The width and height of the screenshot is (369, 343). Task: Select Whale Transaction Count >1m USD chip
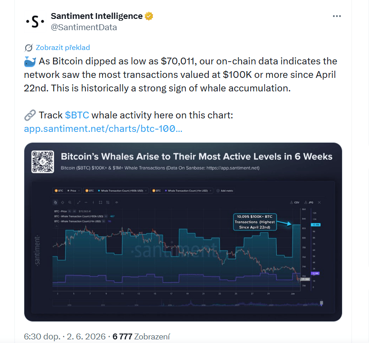pos(181,191)
